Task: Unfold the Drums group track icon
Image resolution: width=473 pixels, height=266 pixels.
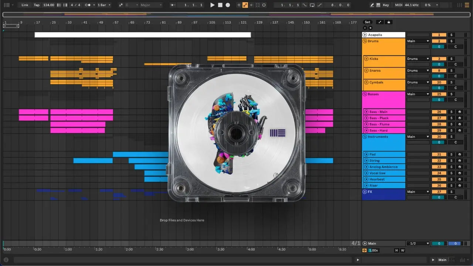Action: tap(365, 41)
